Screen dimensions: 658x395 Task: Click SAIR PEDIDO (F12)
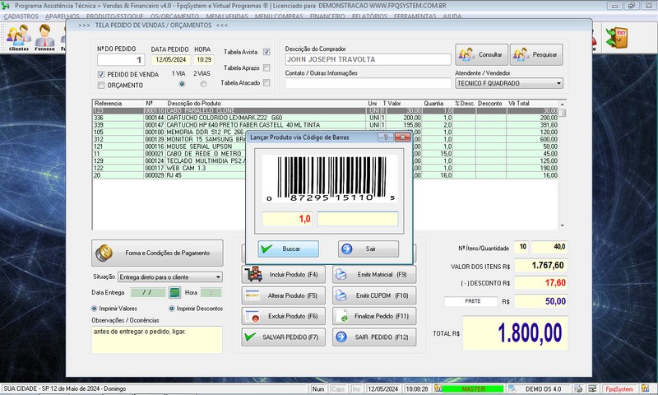click(x=374, y=337)
